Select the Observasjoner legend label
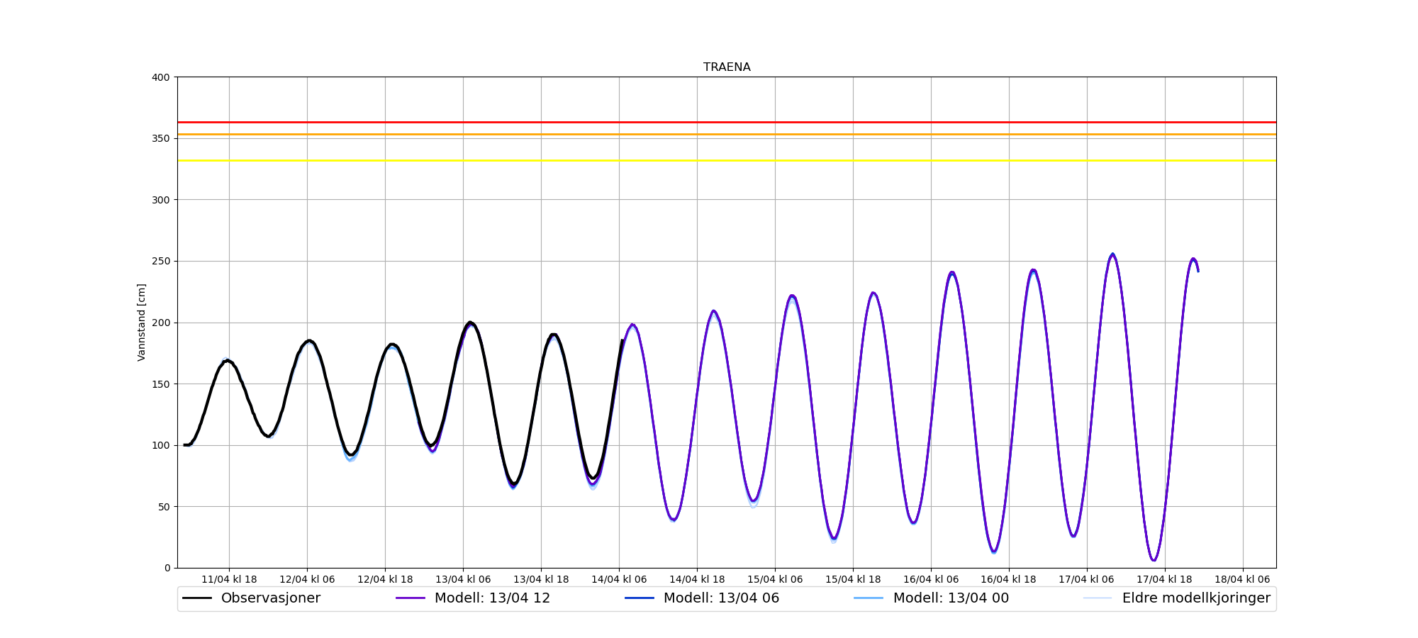Image resolution: width=1418 pixels, height=638 pixels. tap(270, 598)
